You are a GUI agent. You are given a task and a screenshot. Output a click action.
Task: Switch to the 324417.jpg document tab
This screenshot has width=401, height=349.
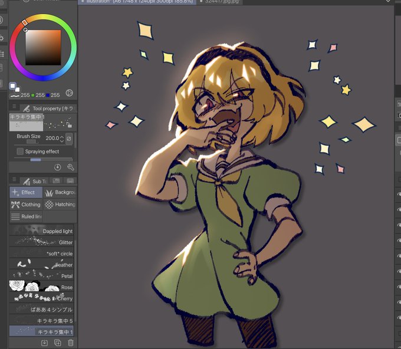220,2
